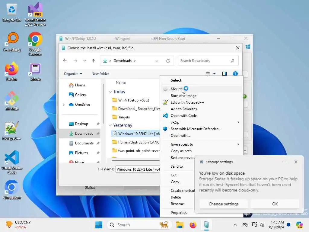Open File Explorer from the taskbar

pyautogui.click(x=180, y=225)
